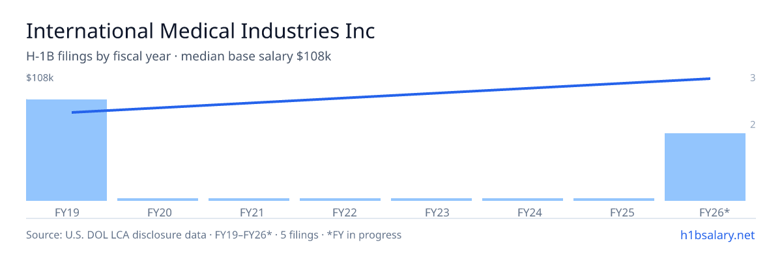This screenshot has height=260, width=782.
Task: Click the blue median salary trend line
Action: [x=391, y=96]
